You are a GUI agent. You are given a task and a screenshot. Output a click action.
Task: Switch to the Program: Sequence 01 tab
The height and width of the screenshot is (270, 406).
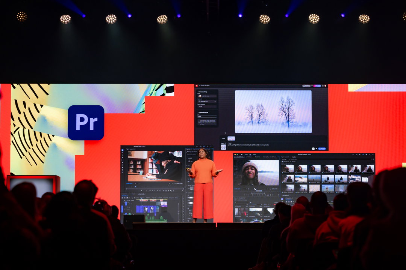coord(285,157)
